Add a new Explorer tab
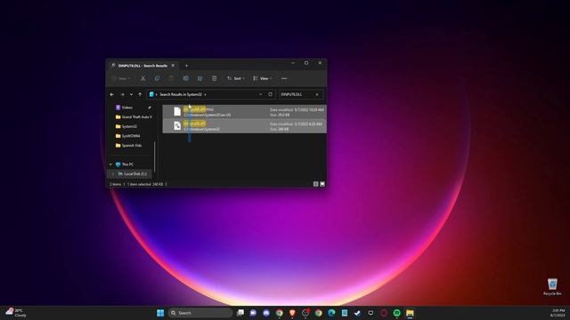This screenshot has height=320, width=570. tap(186, 66)
